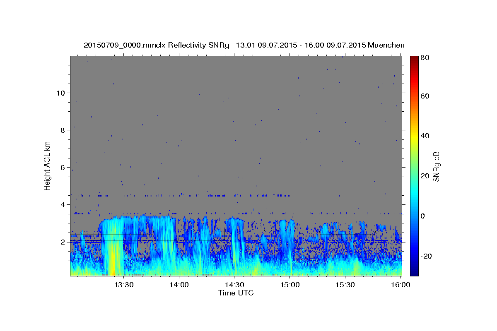The height and width of the screenshot is (331, 497).
Task: Click the plot title text starting 20150709_0000.mmclx
Action: coord(244,45)
